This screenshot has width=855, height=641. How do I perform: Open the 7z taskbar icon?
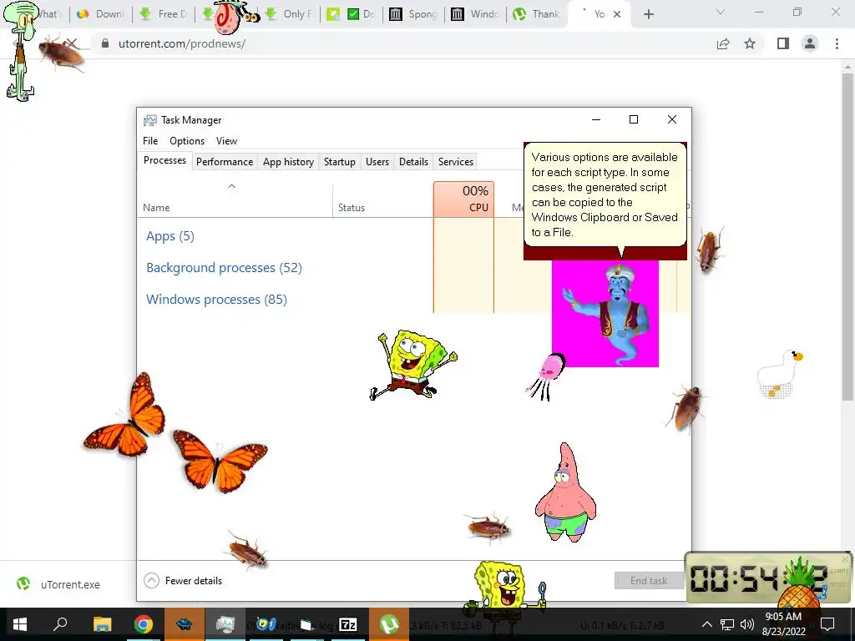(347, 624)
